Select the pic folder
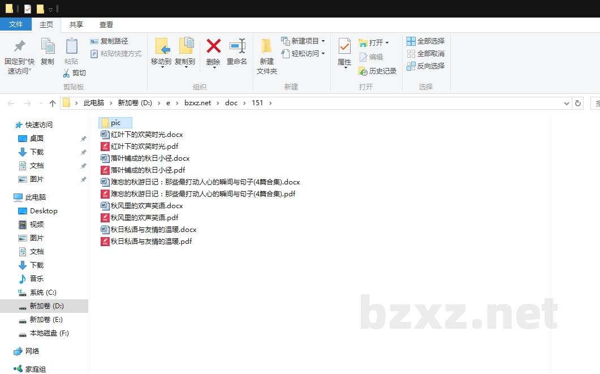The width and height of the screenshot is (600, 374). point(115,123)
